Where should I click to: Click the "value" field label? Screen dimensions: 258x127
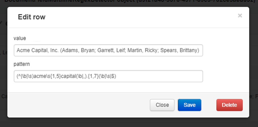(20, 38)
